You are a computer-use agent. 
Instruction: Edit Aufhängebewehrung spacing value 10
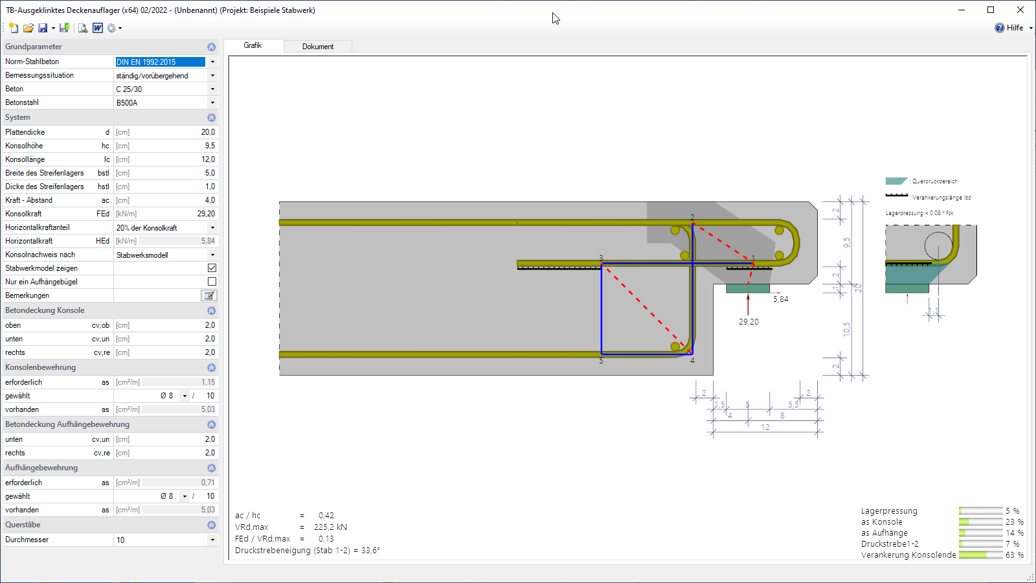coord(207,496)
